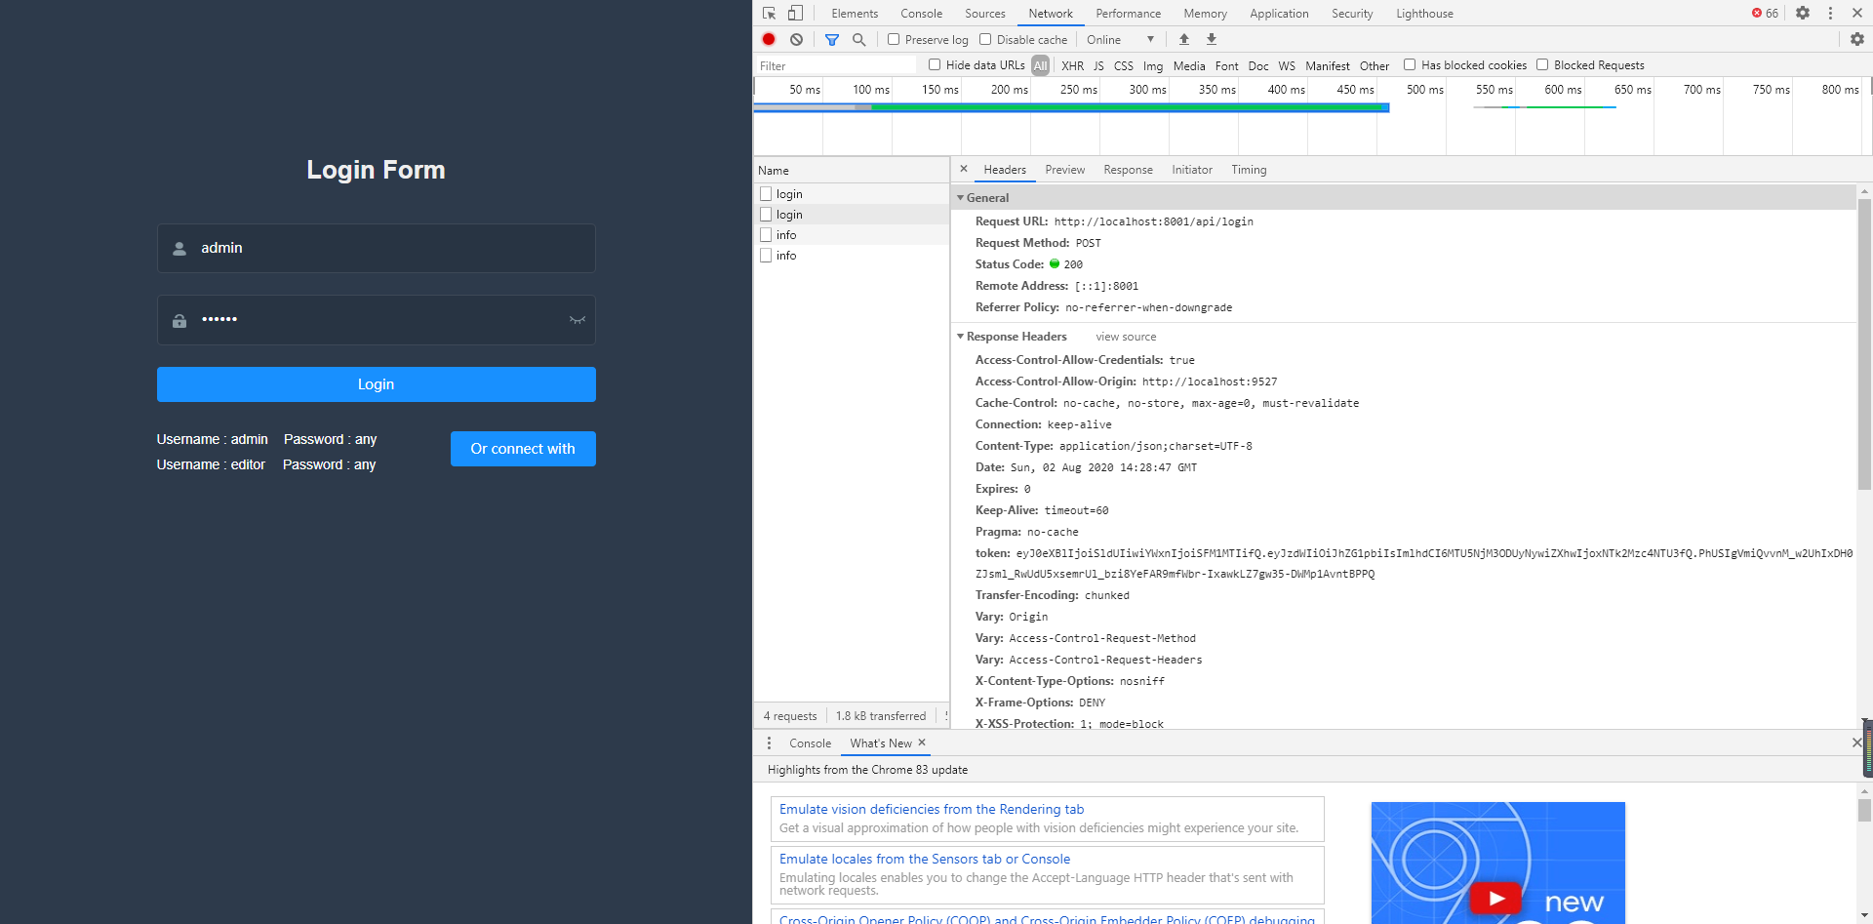1873x924 pixels.
Task: Start recording network log
Action: (x=769, y=39)
